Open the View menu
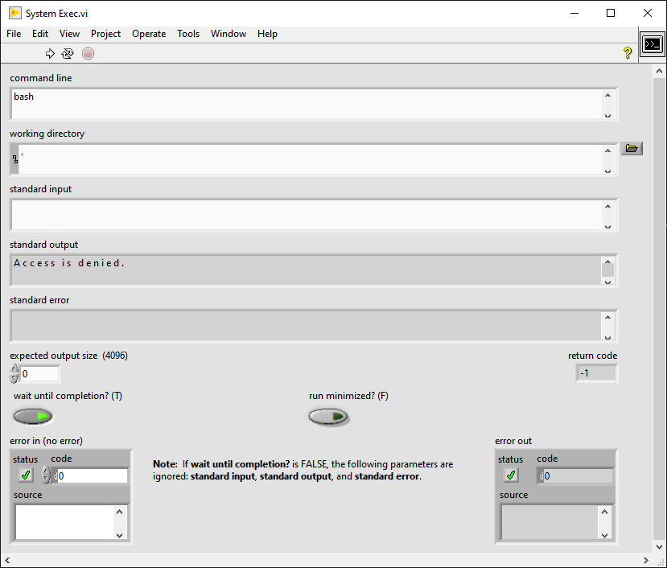This screenshot has width=667, height=568. click(69, 34)
